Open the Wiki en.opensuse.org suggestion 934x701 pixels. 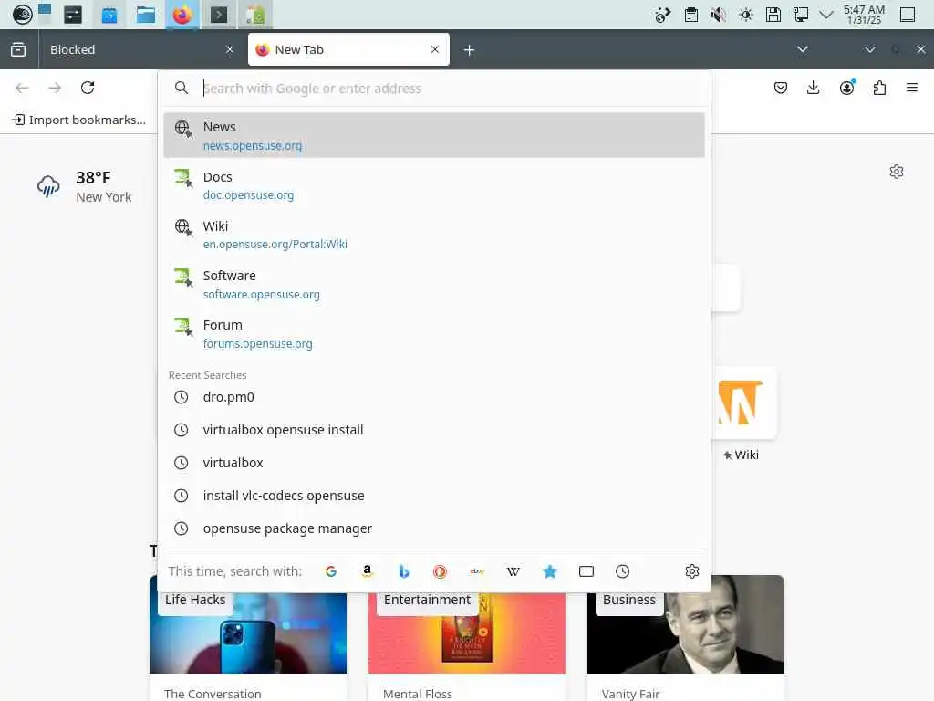tap(433, 235)
